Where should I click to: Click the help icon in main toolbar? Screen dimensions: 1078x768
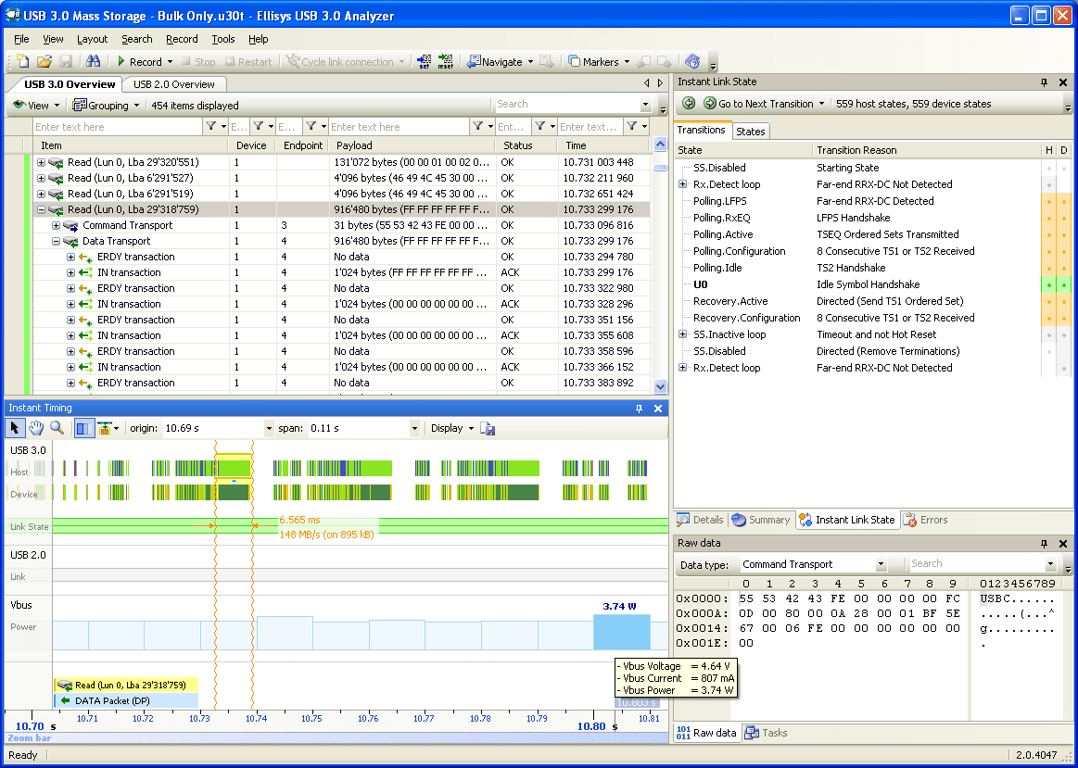click(x=692, y=62)
